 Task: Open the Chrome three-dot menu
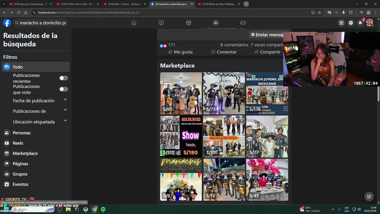click(x=375, y=12)
